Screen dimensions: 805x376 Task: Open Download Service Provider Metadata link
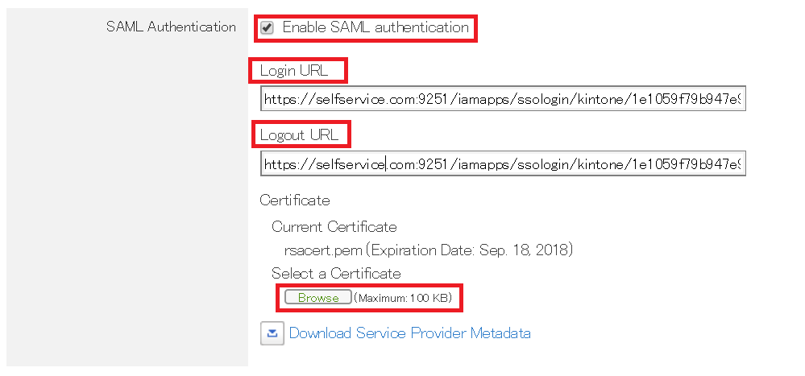(x=409, y=333)
